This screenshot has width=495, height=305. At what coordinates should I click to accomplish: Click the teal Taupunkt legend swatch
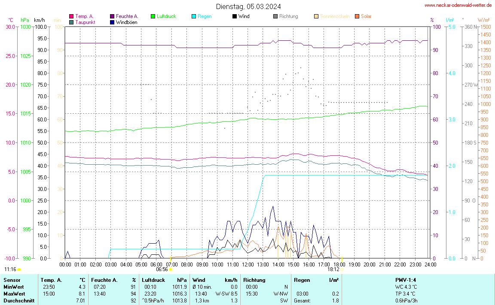(x=71, y=22)
